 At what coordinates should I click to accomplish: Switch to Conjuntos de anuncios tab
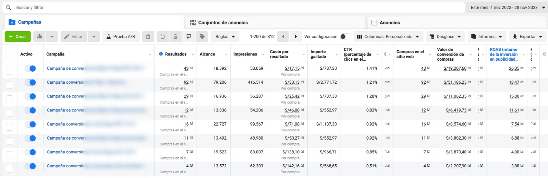point(223,23)
